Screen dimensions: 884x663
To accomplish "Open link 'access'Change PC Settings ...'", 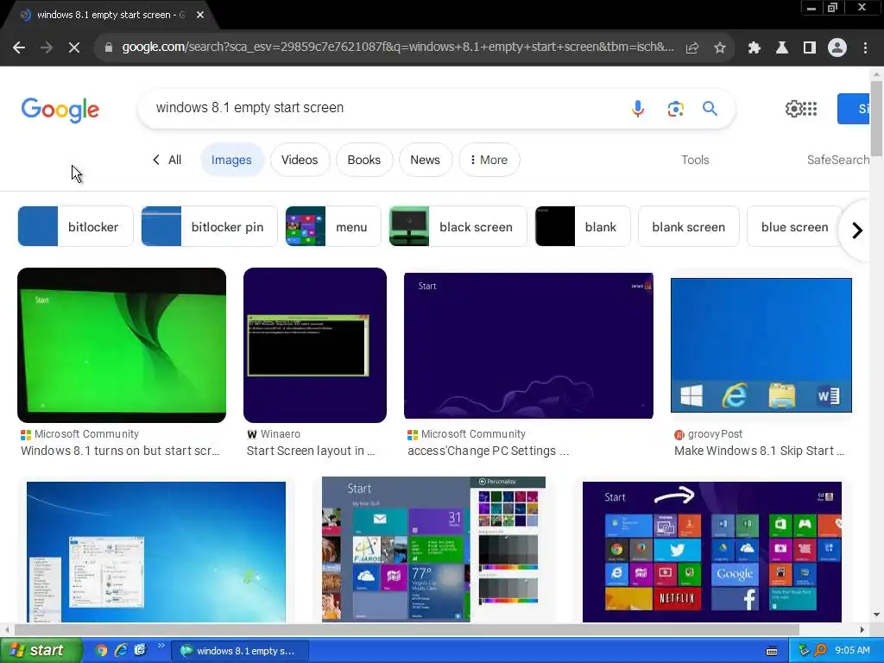I will coord(489,451).
